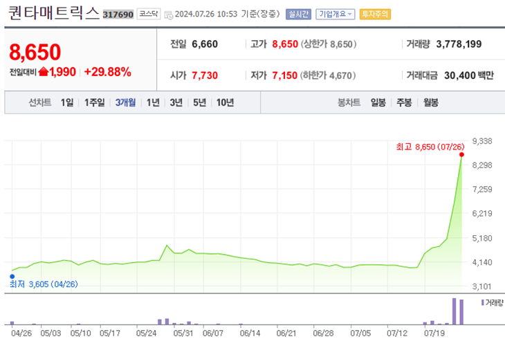Select the stock code 317690
505x339 pixels.
pyautogui.click(x=118, y=15)
